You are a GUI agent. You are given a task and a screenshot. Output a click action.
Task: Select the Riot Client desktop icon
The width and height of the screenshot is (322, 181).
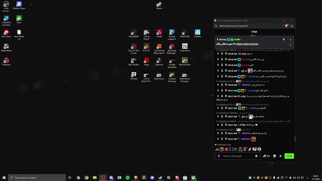coord(6,34)
